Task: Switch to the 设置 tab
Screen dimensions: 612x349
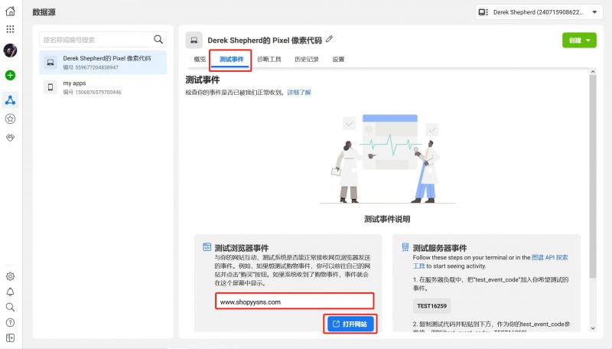Action: coord(338,60)
